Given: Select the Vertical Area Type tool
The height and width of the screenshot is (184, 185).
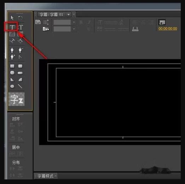Looking at the screenshot, I should point(20,34).
